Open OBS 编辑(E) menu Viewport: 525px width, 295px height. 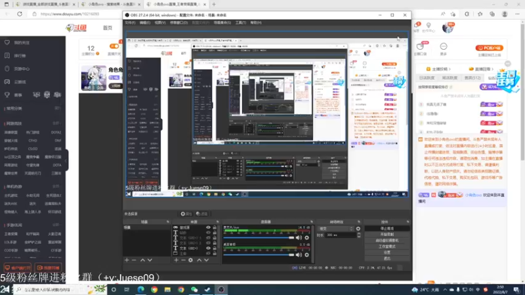pos(144,23)
